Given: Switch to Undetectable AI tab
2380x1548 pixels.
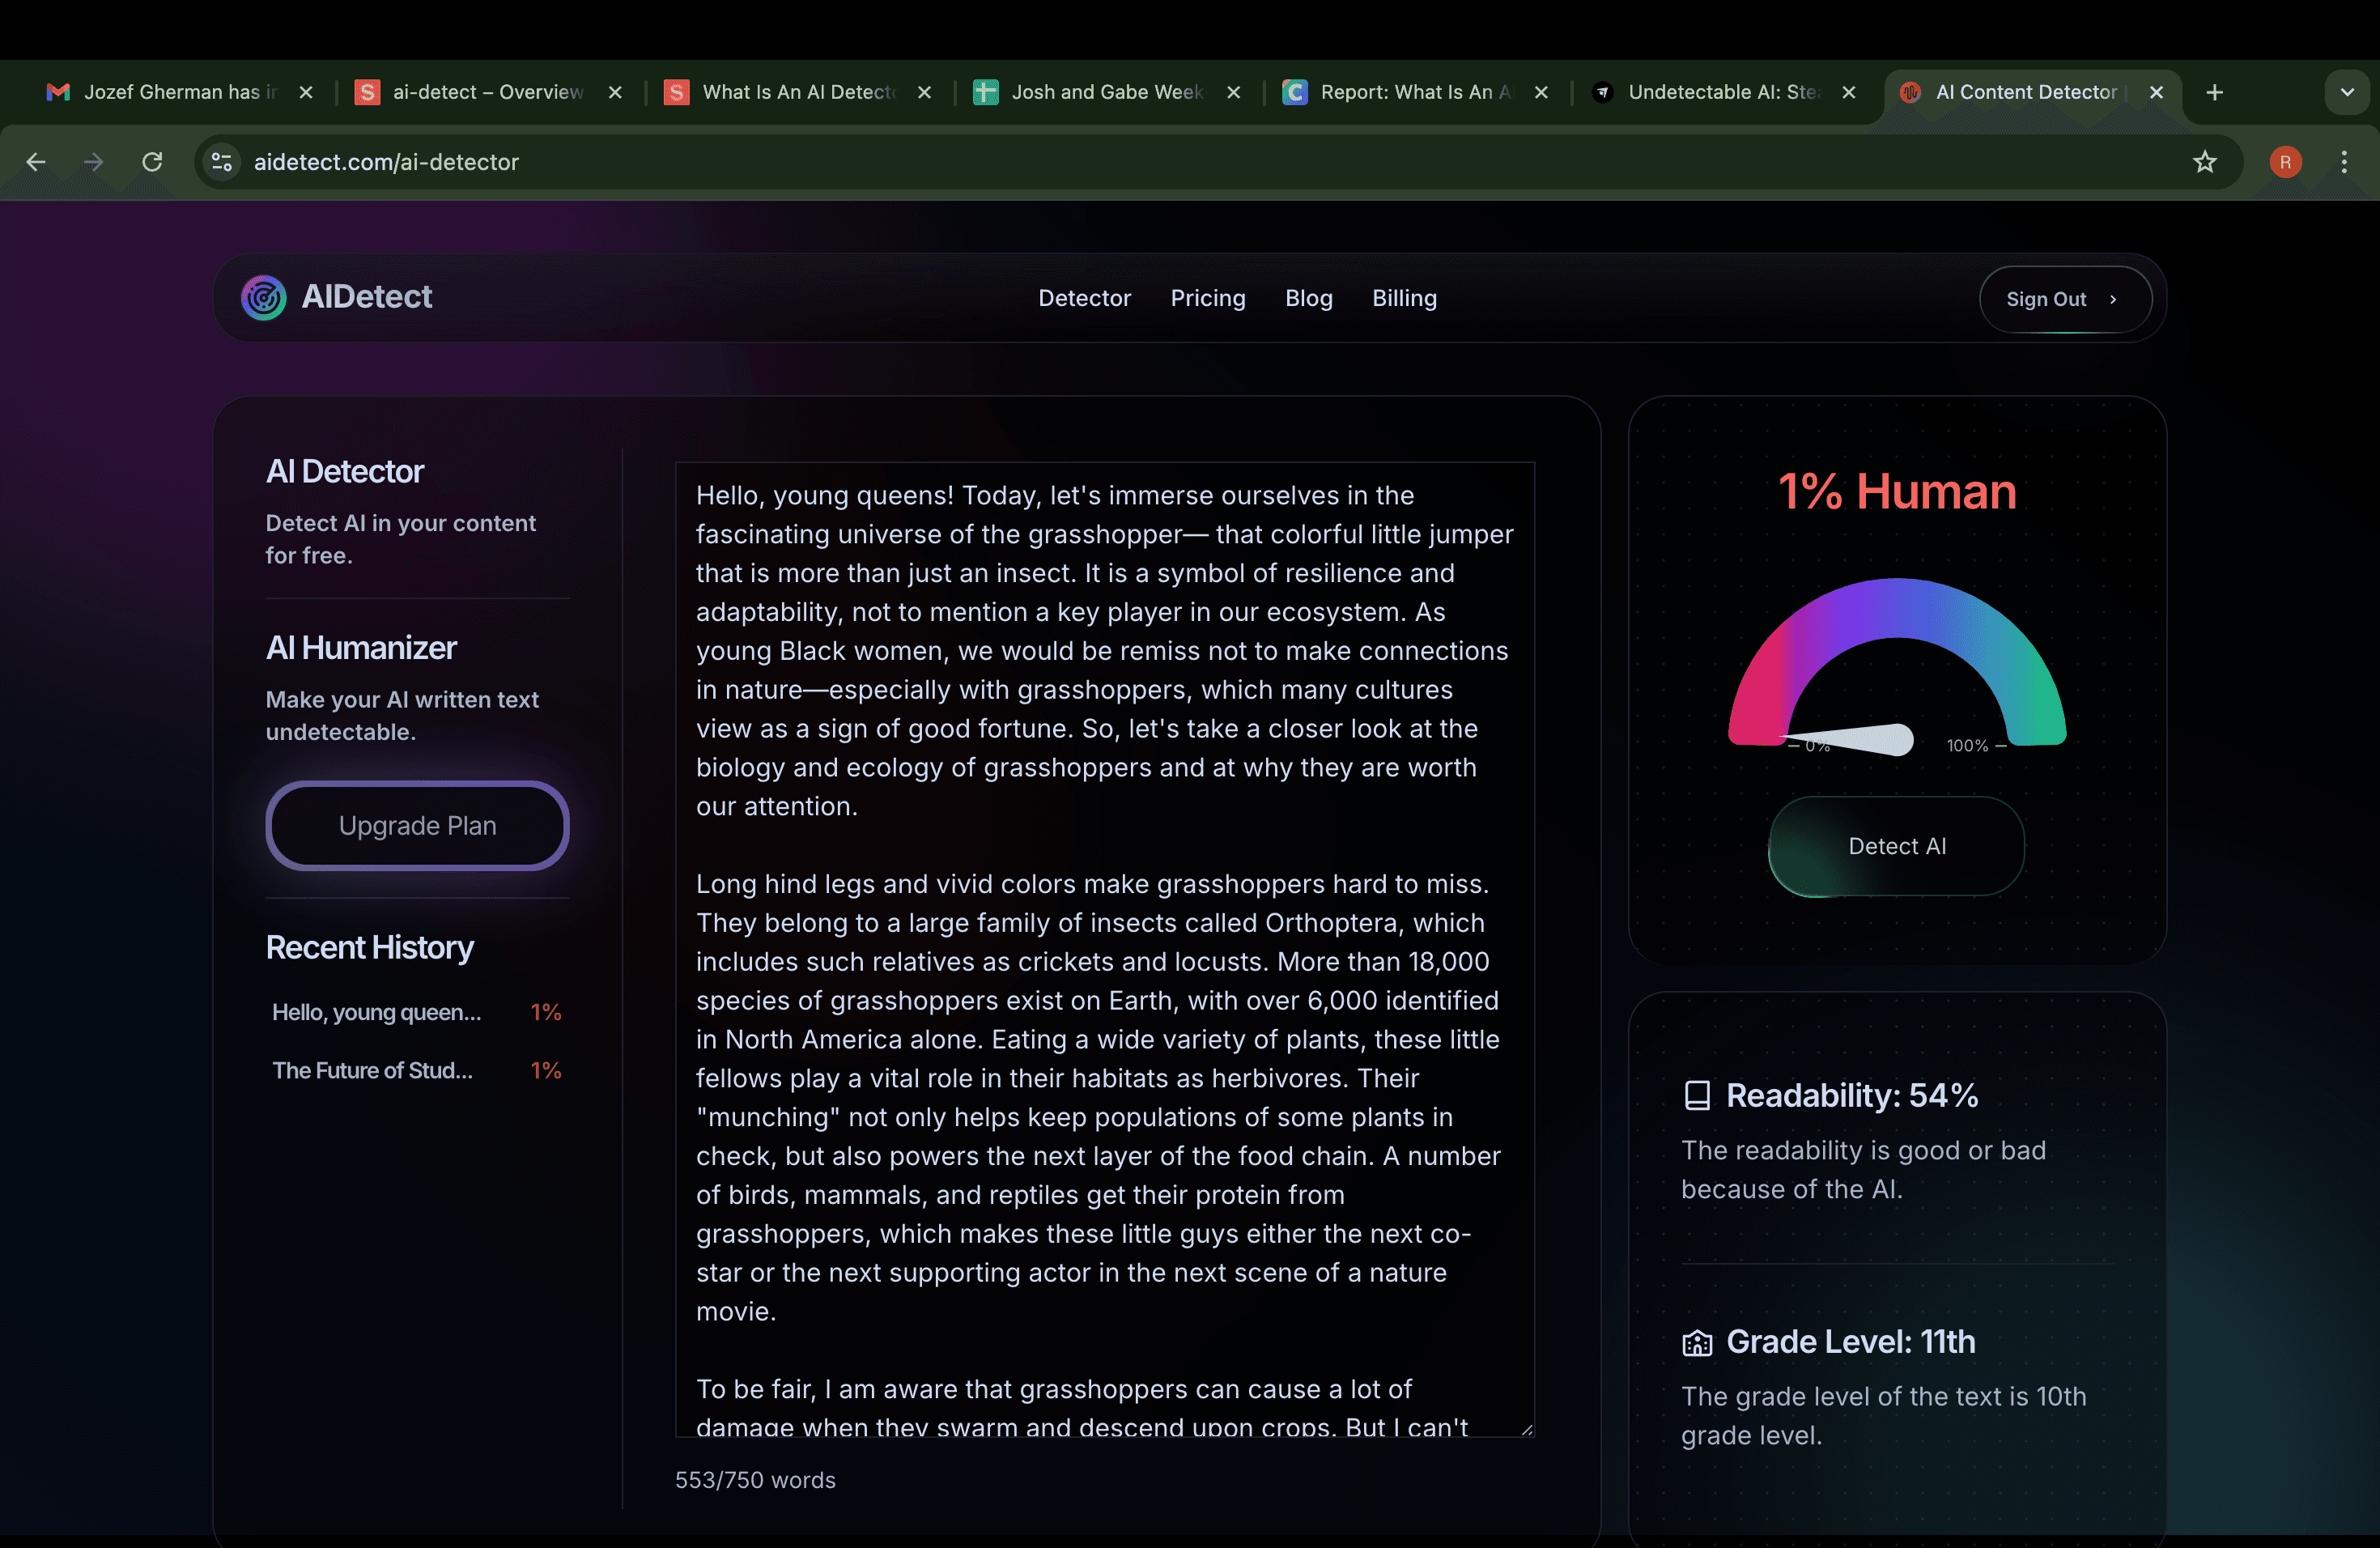Looking at the screenshot, I should 1720,92.
